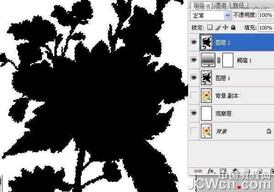This screenshot has width=274, height=192.
Task: Toggle lock all padlock icon
Action: (233, 27)
